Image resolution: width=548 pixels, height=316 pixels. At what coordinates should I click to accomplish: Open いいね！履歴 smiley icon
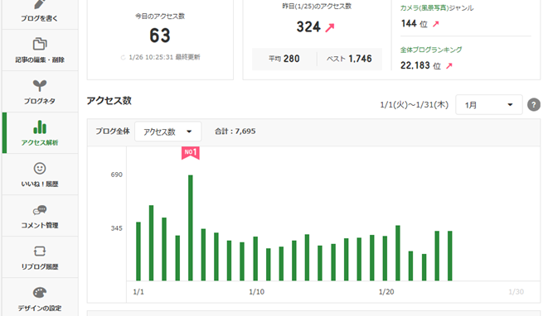(40, 169)
